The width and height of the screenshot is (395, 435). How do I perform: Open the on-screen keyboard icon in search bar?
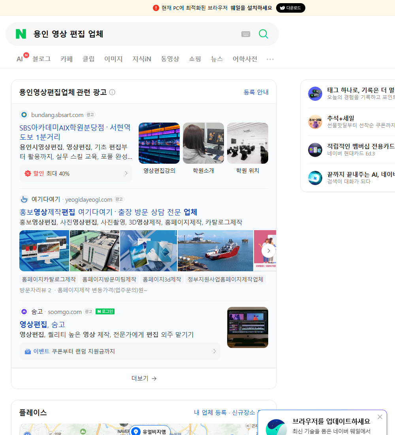(246, 34)
